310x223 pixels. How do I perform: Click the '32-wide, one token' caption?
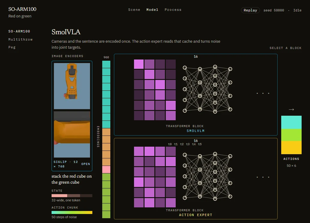(x=66, y=200)
